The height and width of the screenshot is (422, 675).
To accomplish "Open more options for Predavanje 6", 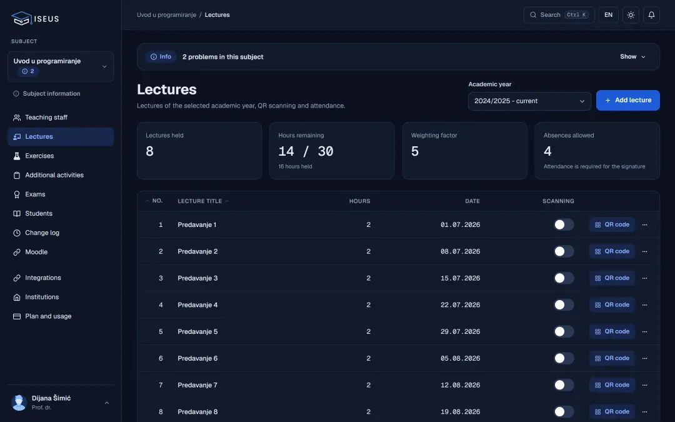I will tap(644, 358).
